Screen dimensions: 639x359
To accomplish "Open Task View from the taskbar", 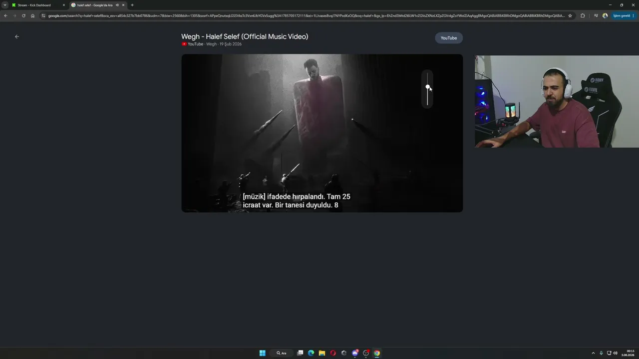I will 300,353.
